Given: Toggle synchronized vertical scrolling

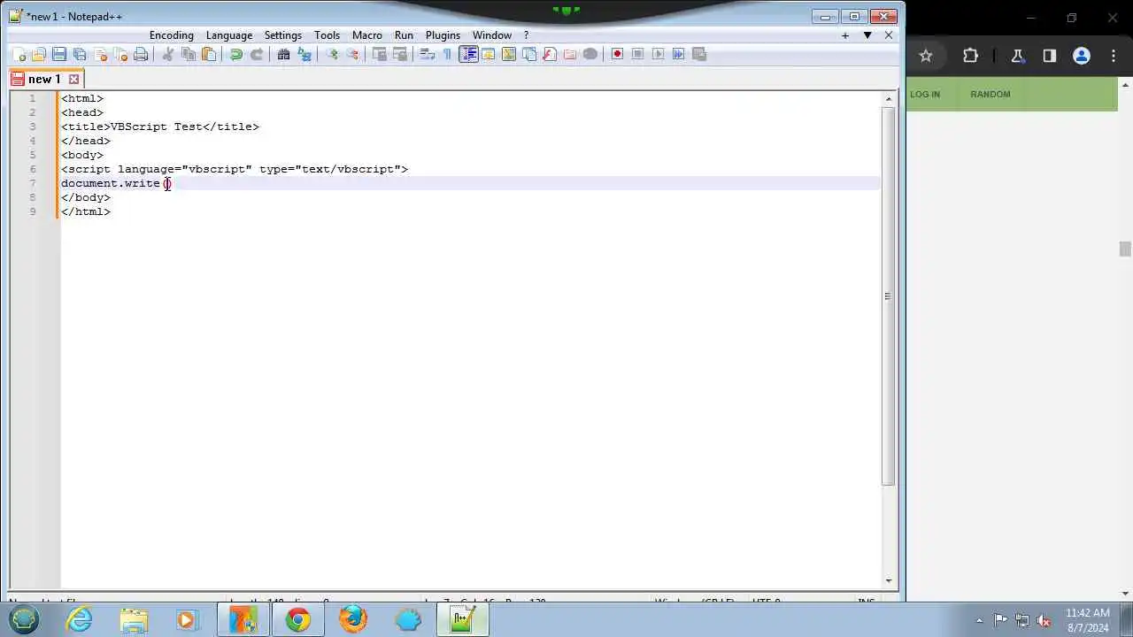Looking at the screenshot, I should click(379, 54).
